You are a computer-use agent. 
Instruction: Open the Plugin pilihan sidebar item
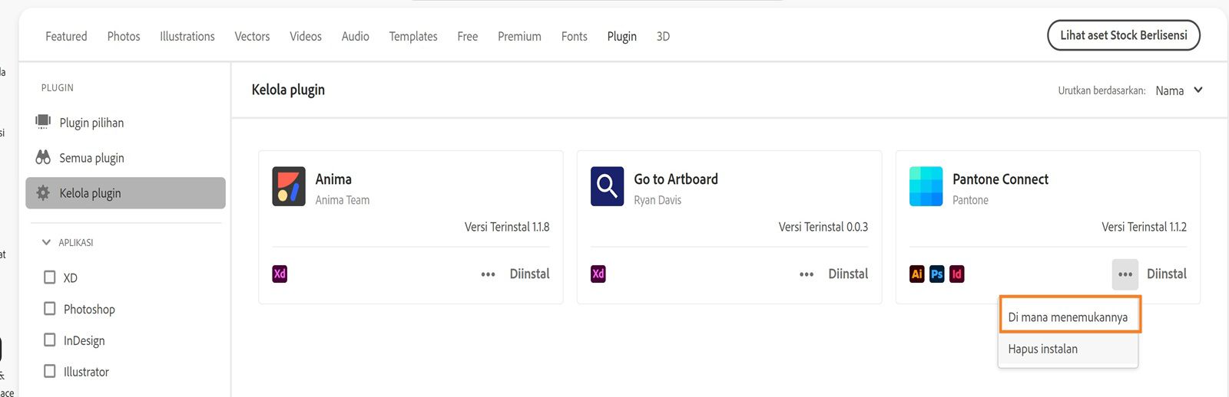click(x=125, y=123)
